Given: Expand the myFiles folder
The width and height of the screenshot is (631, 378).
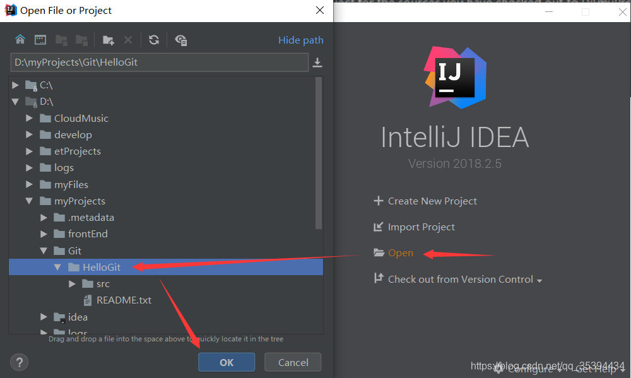Looking at the screenshot, I should [x=29, y=184].
